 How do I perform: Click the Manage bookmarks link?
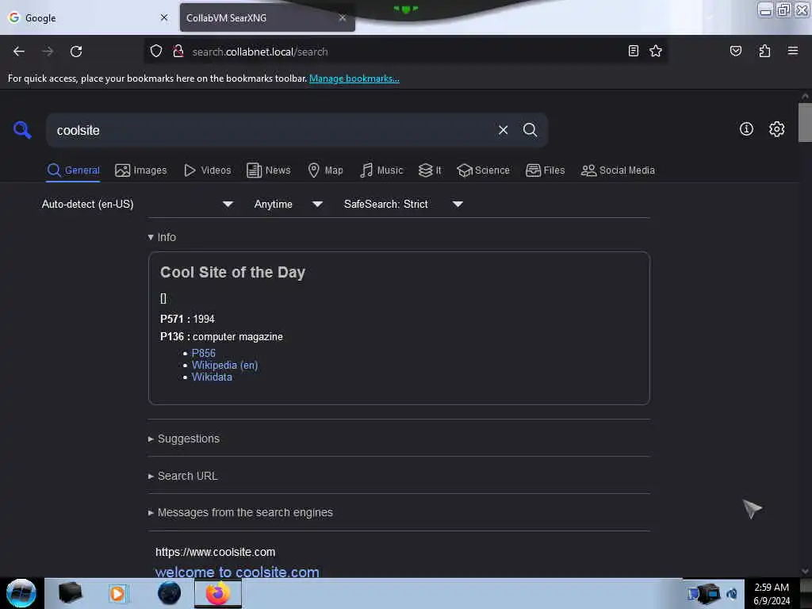point(354,79)
